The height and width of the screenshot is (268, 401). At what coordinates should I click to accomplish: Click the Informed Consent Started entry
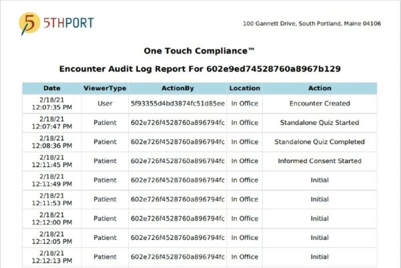(319, 161)
